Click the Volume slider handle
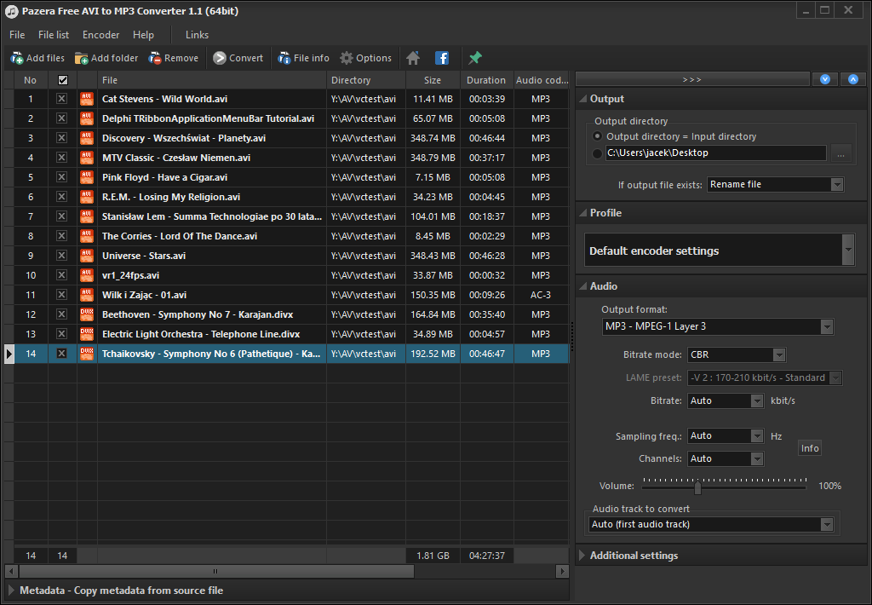872x605 pixels. pyautogui.click(x=697, y=487)
